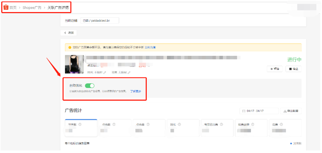Click the product thumbnail image

(74, 64)
